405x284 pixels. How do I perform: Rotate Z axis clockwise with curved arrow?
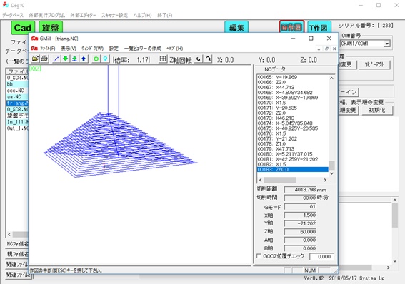click(x=208, y=59)
